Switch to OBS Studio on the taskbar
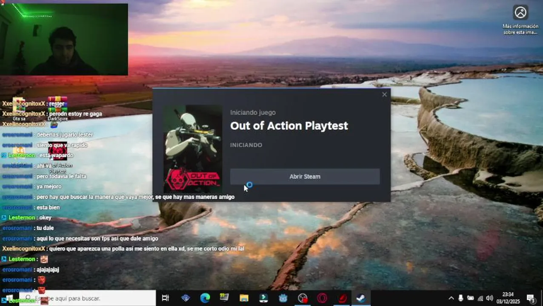 coord(303,298)
